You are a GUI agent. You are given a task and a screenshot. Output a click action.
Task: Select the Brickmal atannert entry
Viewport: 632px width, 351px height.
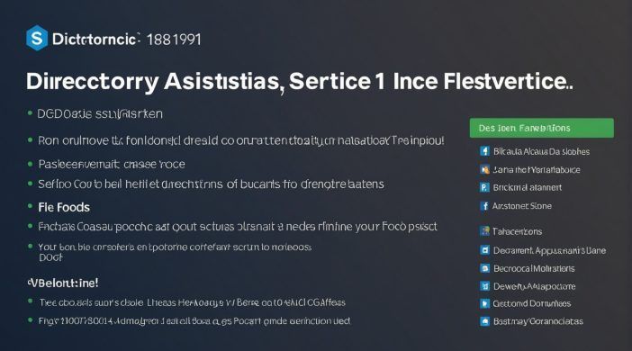pos(528,187)
